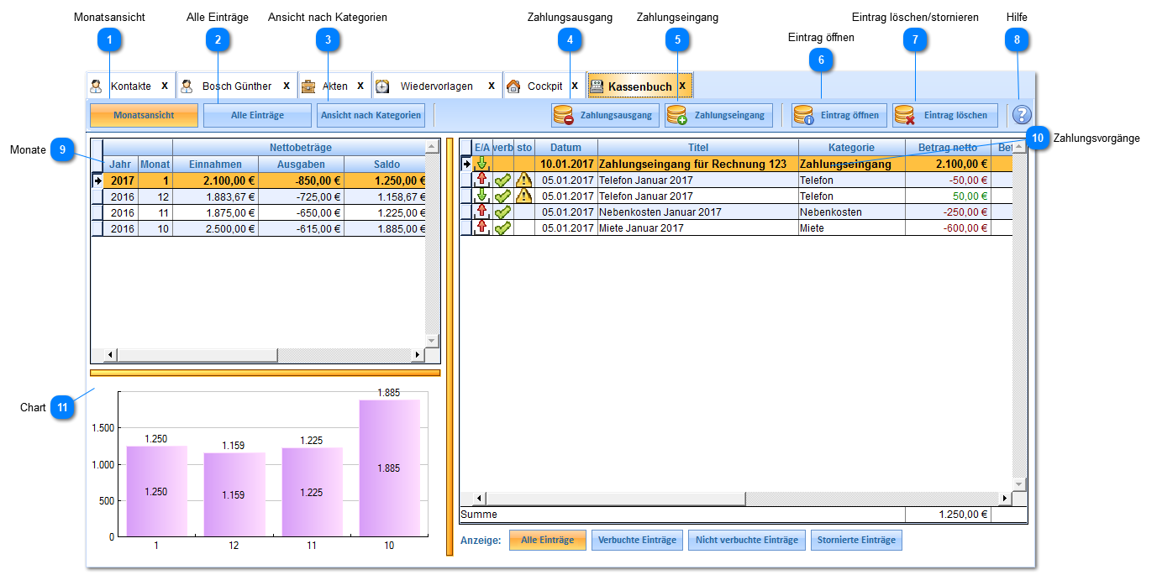The height and width of the screenshot is (575, 1157).
Task: Sort months table by Ausgaben column
Action: point(301,165)
